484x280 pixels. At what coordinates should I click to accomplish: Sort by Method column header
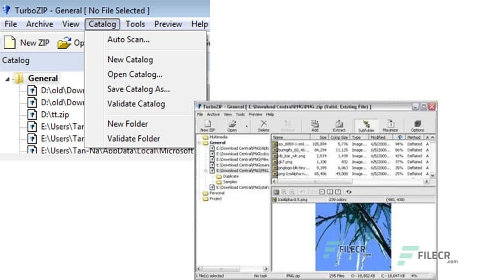point(415,137)
